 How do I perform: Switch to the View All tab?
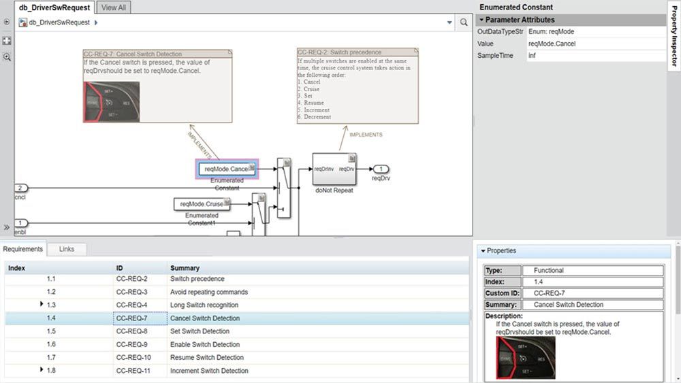[113, 7]
